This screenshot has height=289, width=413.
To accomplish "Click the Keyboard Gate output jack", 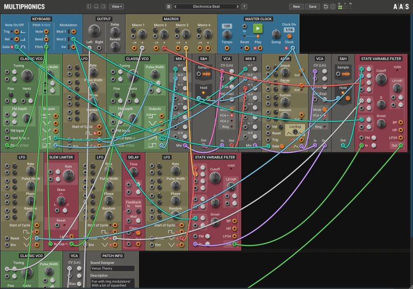I will (17, 47).
